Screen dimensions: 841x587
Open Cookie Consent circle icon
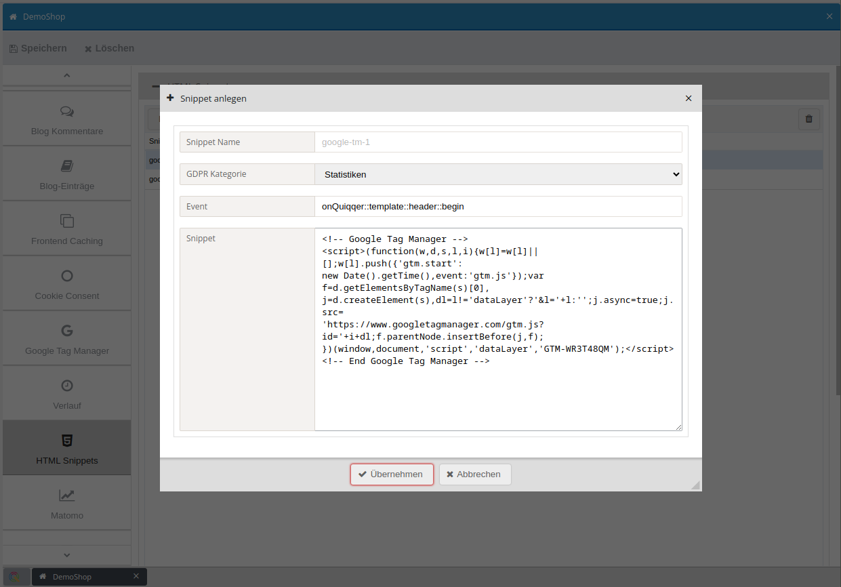(x=66, y=276)
